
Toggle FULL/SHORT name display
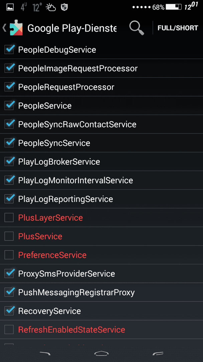click(178, 28)
